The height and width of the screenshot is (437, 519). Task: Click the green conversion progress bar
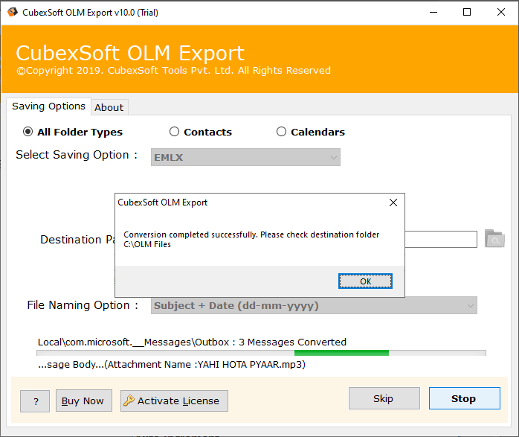[341, 353]
